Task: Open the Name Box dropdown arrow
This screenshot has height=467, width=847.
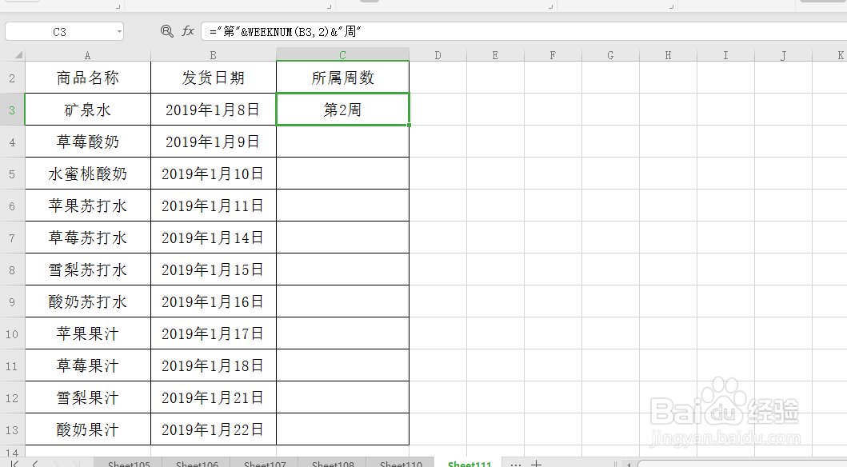Action: [x=119, y=32]
